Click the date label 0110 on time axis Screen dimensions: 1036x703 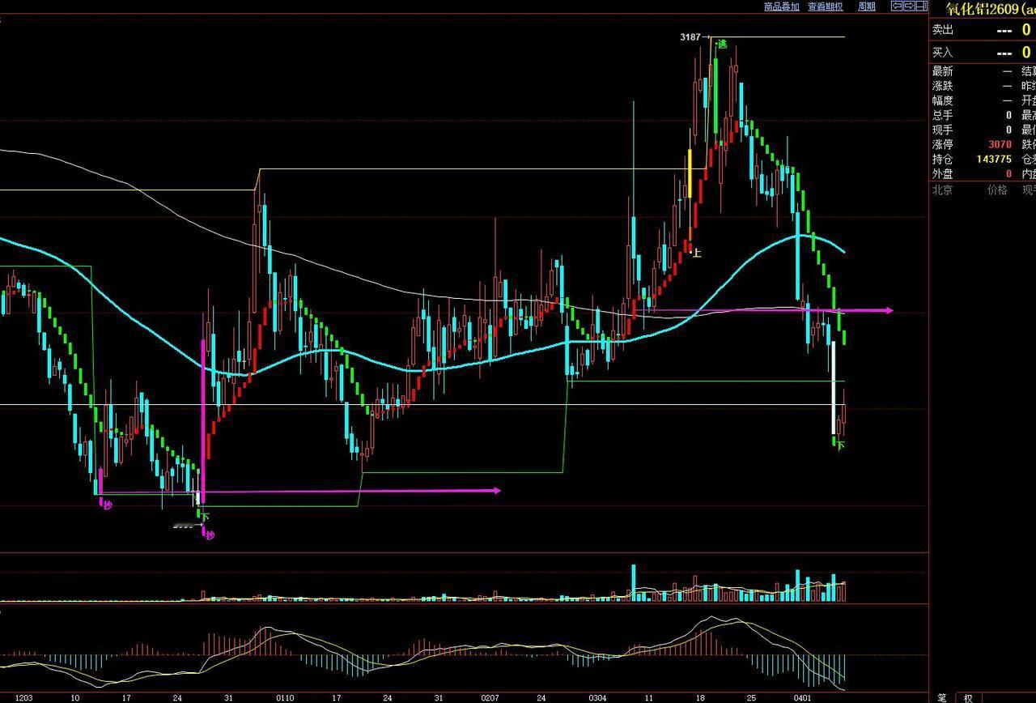(x=285, y=697)
